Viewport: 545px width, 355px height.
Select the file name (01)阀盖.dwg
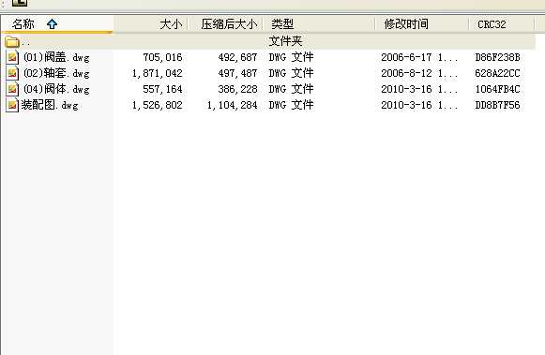tap(56, 57)
